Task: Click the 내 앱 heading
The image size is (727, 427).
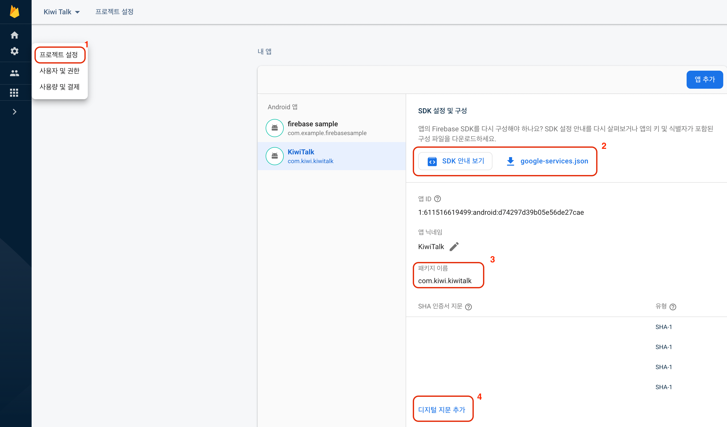Action: [x=264, y=52]
